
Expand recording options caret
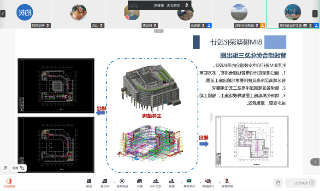point(115,183)
